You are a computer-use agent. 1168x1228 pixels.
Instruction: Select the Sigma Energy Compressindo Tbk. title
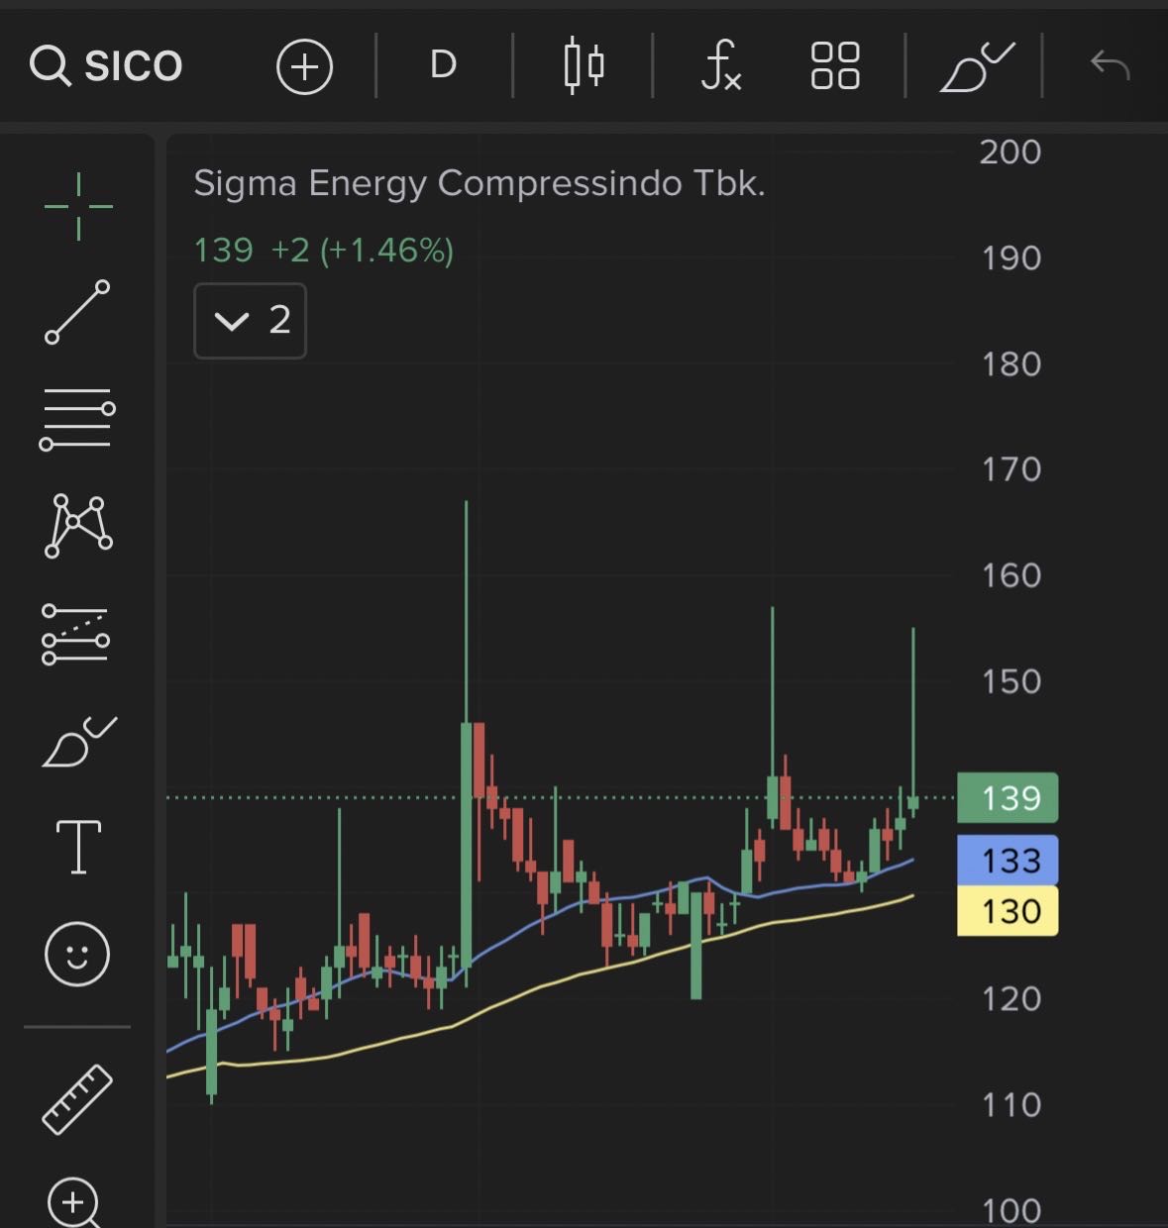click(479, 184)
